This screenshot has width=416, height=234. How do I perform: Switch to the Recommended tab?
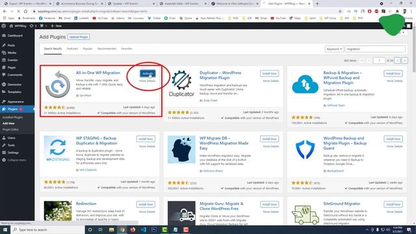coord(107,49)
